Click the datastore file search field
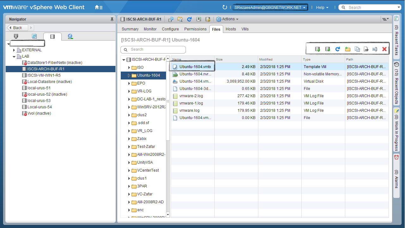The width and height of the screenshot is (405, 228). pyautogui.click(x=153, y=50)
